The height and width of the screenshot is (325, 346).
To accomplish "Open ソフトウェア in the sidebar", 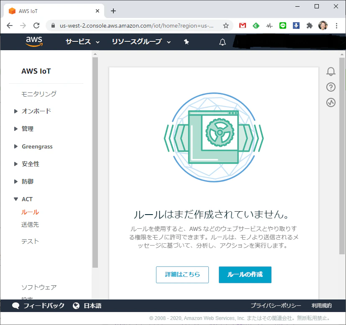I will [x=39, y=287].
